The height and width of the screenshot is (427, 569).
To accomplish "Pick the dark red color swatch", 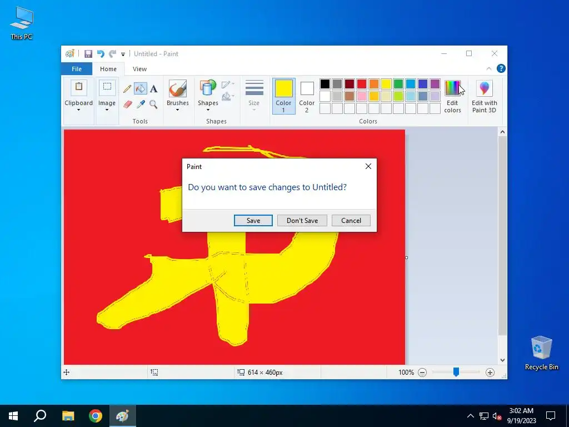I will (349, 84).
